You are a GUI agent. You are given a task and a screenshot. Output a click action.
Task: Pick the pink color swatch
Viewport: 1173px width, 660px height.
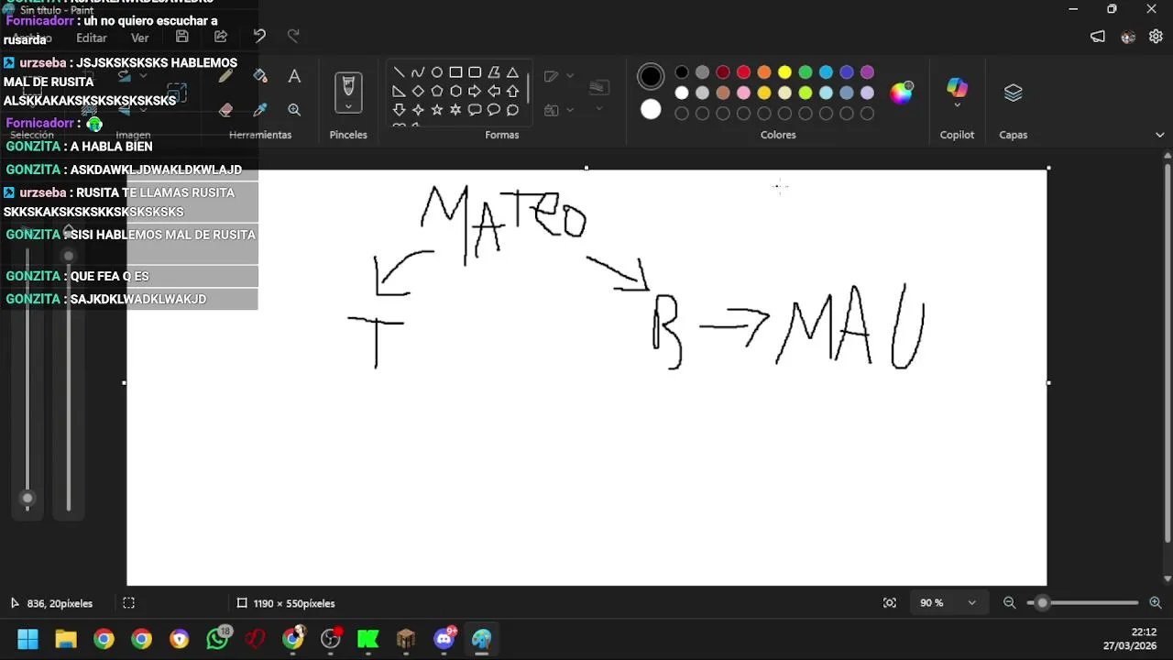point(743,93)
